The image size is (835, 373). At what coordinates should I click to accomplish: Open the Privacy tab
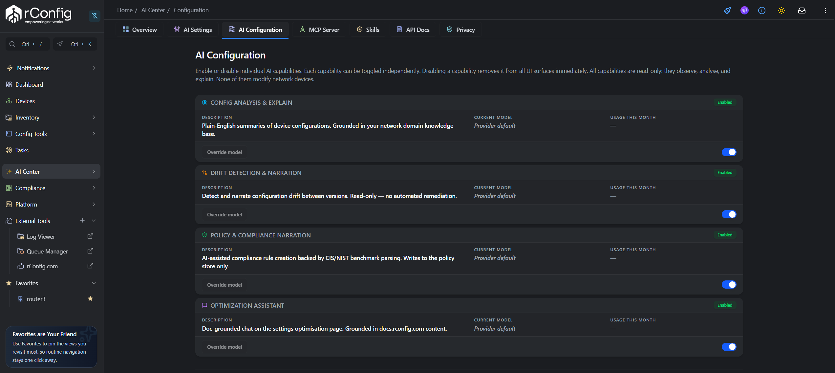click(x=461, y=30)
